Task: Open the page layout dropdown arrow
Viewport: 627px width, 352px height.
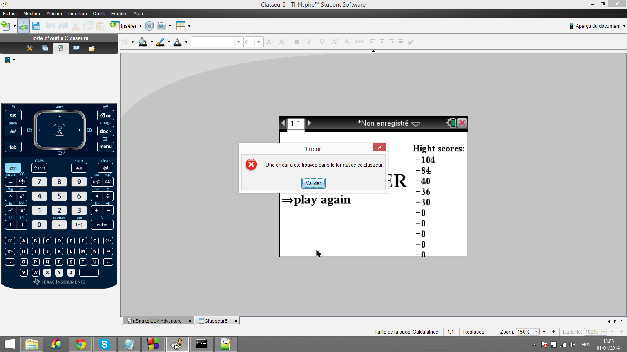Action: pos(189,26)
